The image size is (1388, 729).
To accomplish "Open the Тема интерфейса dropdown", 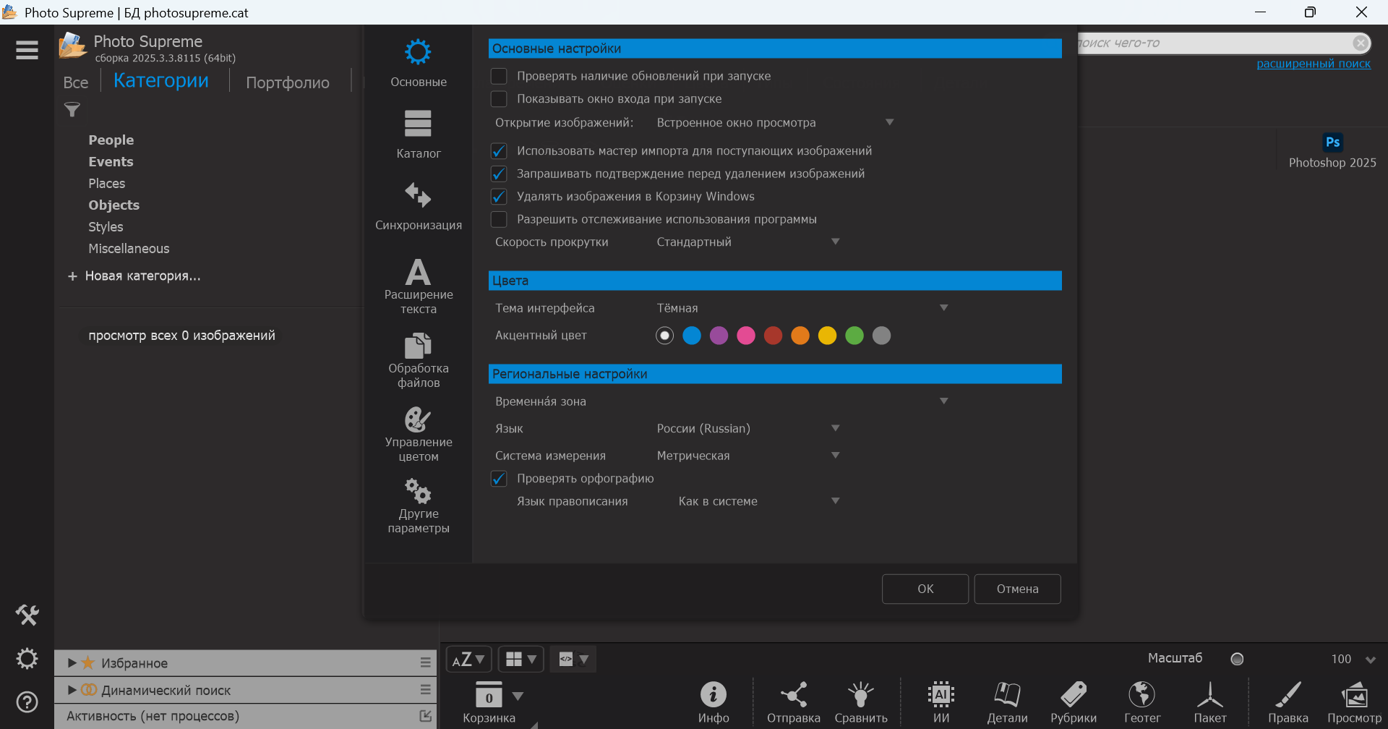I will click(x=802, y=308).
